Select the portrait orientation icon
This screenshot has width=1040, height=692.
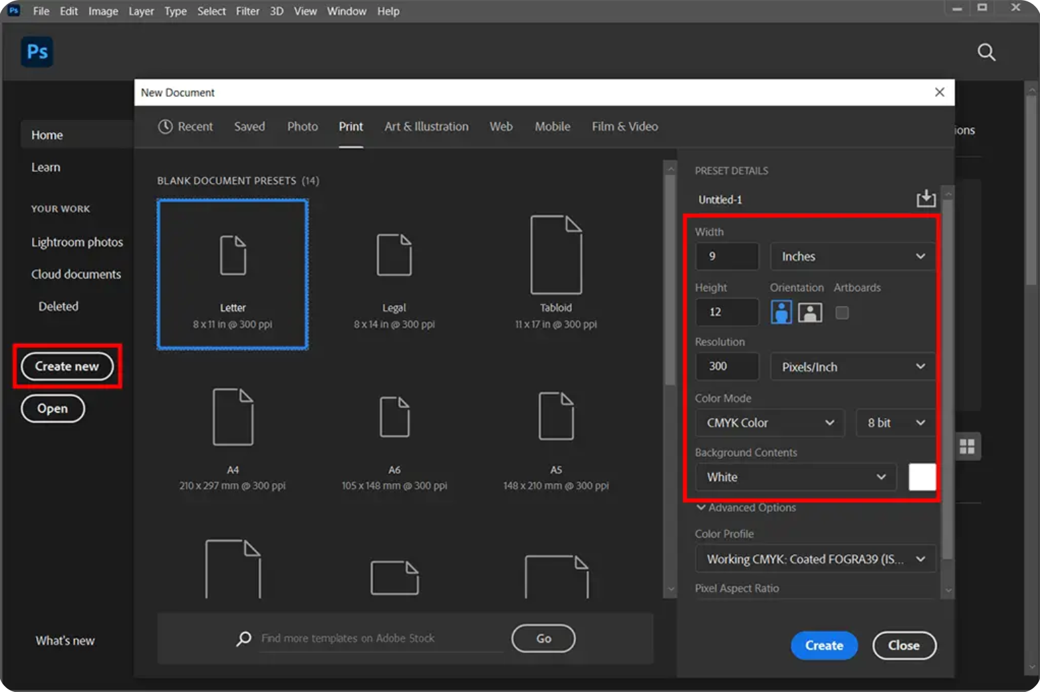pos(780,312)
